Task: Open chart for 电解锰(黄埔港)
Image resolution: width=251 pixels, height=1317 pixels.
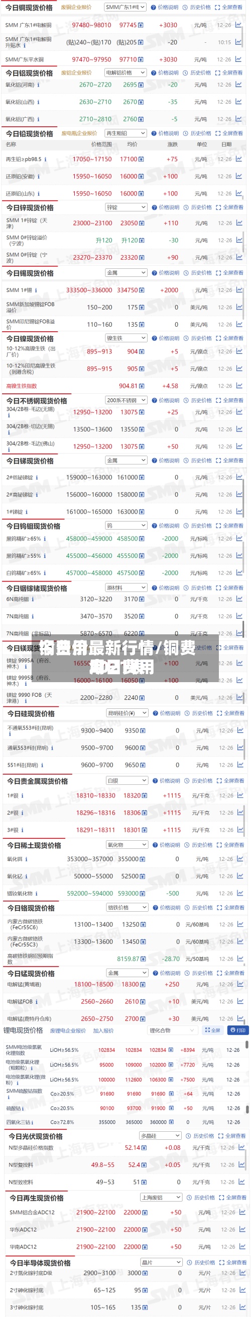Action: point(240,984)
